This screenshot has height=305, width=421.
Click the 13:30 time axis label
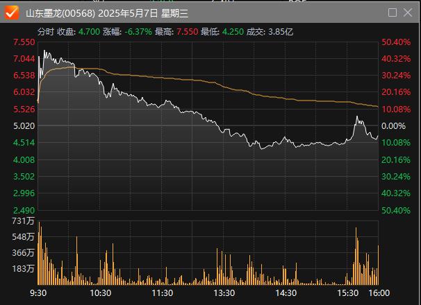pyautogui.click(x=224, y=293)
